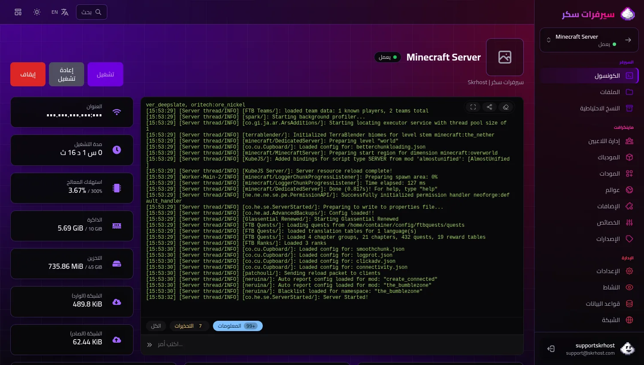Viewport: 644px width, 365px height.
Task: Click the 5.69 GiB memory value
Action: coord(70,228)
